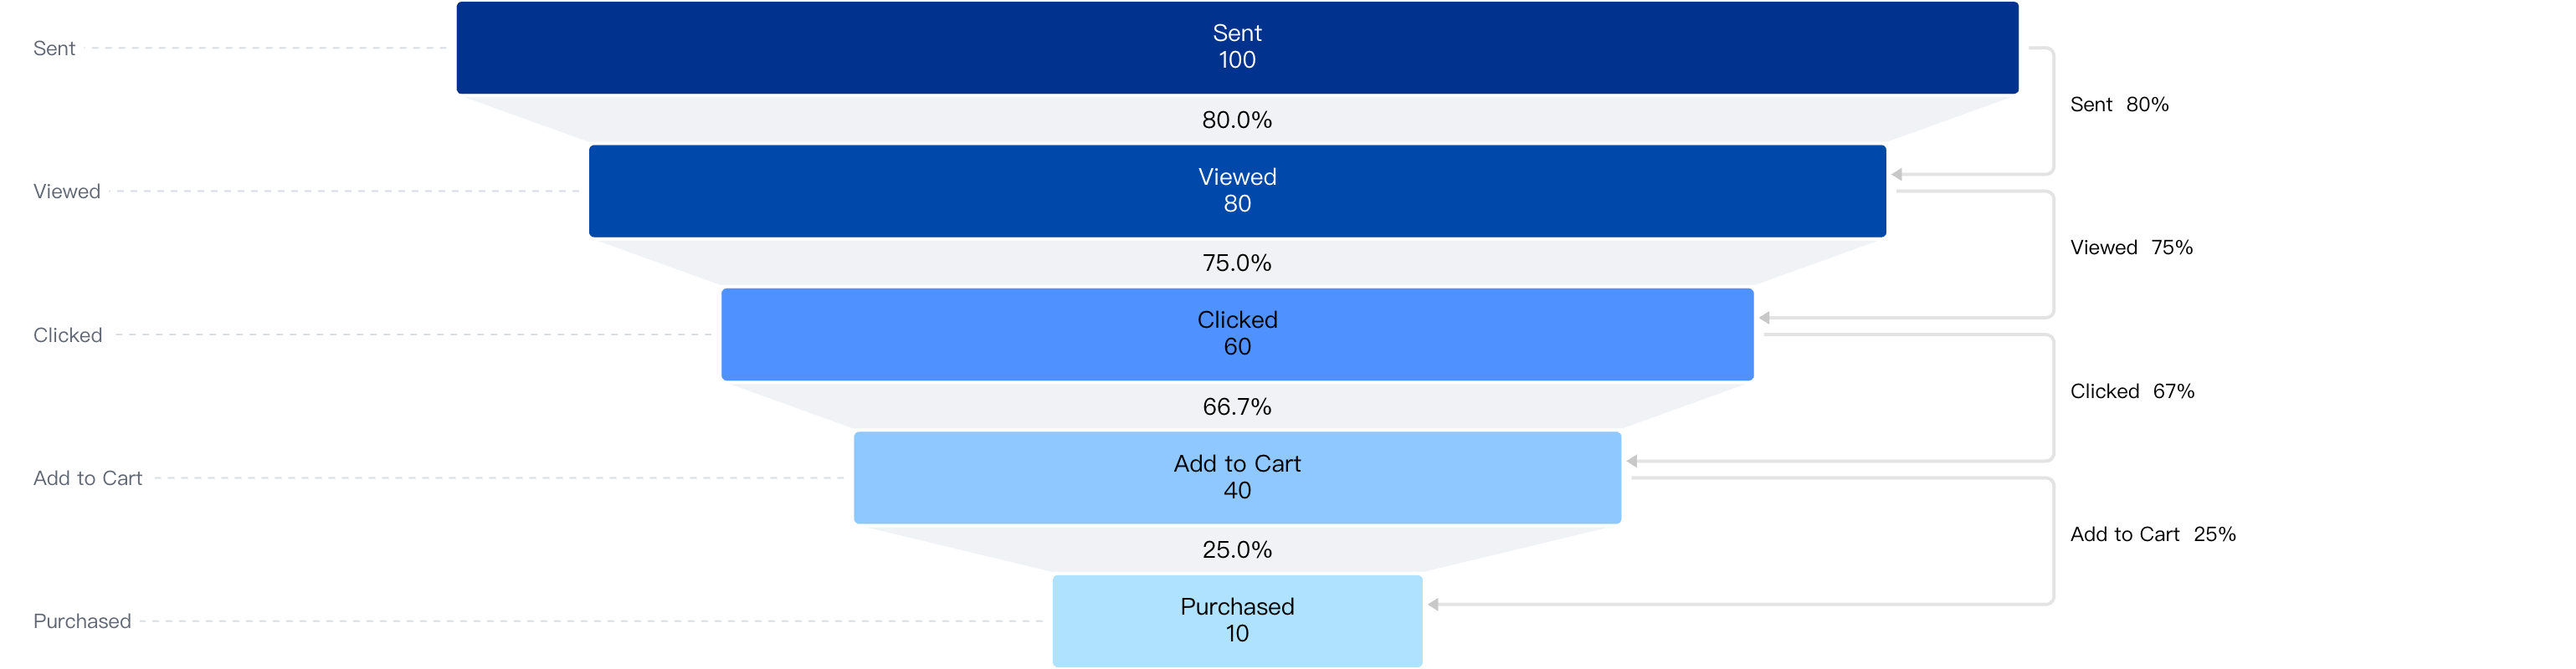
Task: Click the Sent 80% annotation on right
Action: pos(2119,105)
